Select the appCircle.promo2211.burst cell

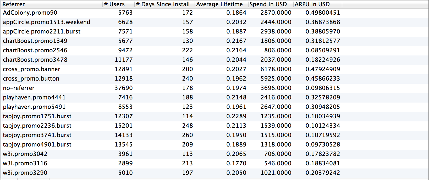click(42, 31)
